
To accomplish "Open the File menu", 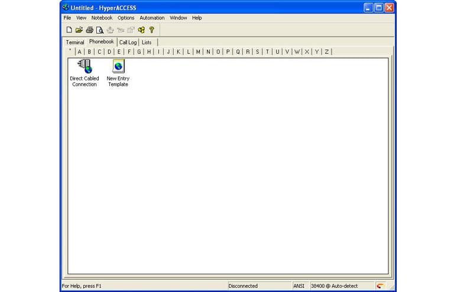I will click(67, 18).
